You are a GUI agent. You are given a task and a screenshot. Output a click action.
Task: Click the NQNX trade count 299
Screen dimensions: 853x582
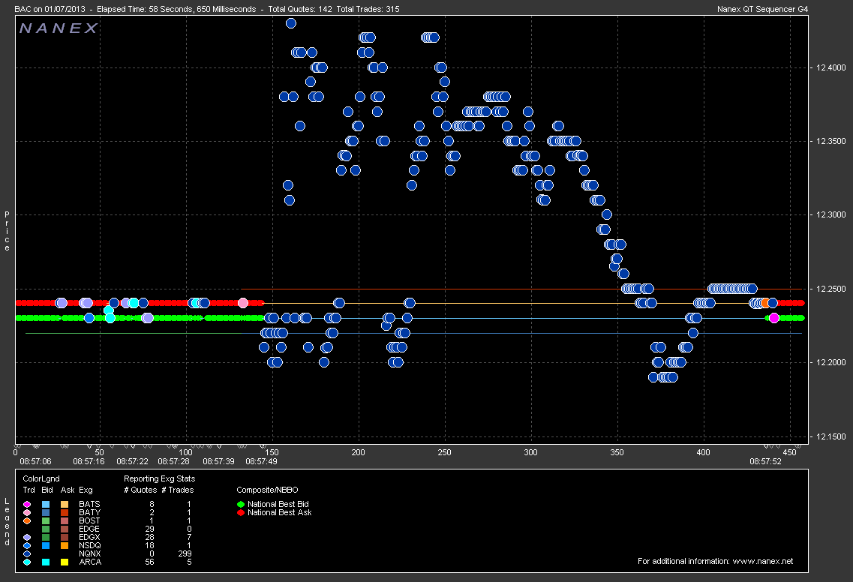[x=185, y=553]
